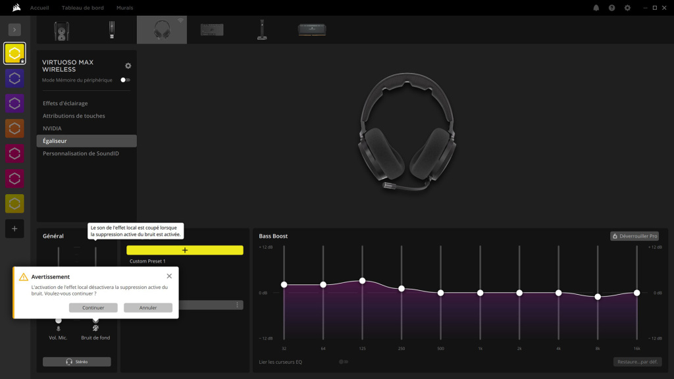Select the graphics card device icon

[212, 30]
